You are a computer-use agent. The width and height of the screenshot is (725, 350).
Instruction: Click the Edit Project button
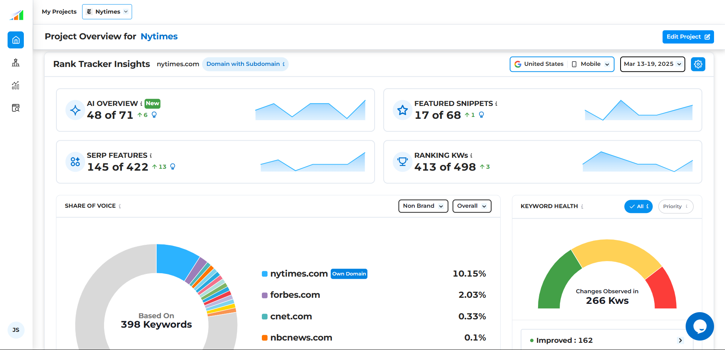[x=688, y=37]
